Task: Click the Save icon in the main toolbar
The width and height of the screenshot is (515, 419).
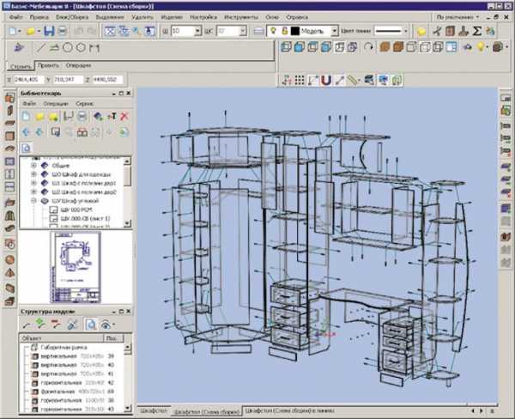Action: click(48, 31)
